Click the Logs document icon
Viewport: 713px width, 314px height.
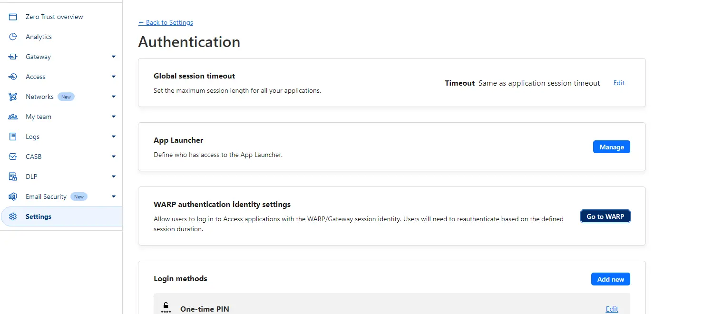13,137
